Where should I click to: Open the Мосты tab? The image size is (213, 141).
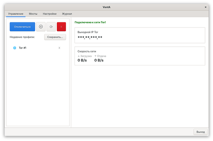[x=33, y=14]
